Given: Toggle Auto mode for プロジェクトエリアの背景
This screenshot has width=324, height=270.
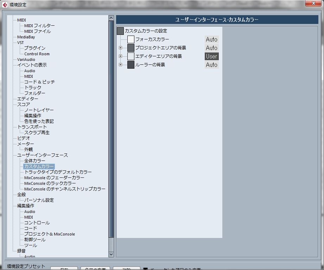Looking at the screenshot, I should 211,48.
